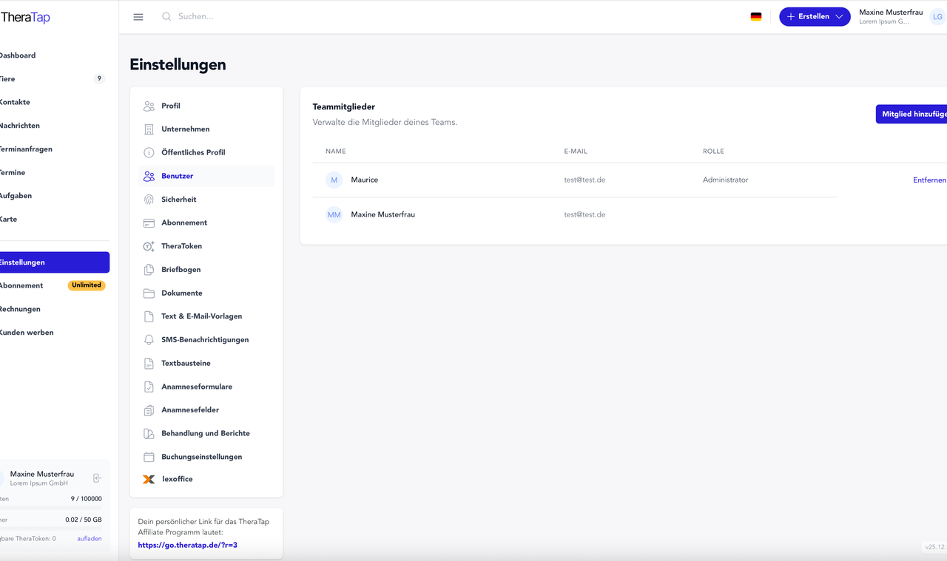Click the Buchungseinstellungen calendar icon
This screenshot has height=561, width=947.
tap(149, 457)
